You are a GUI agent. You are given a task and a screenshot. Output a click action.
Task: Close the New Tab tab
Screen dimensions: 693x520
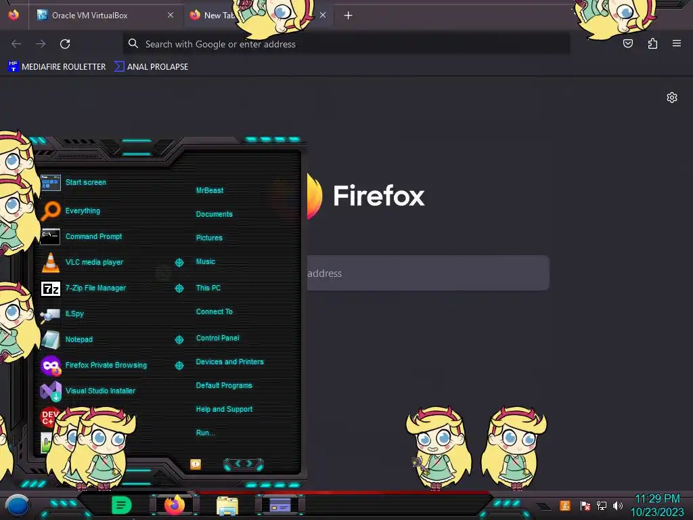pyautogui.click(x=323, y=15)
